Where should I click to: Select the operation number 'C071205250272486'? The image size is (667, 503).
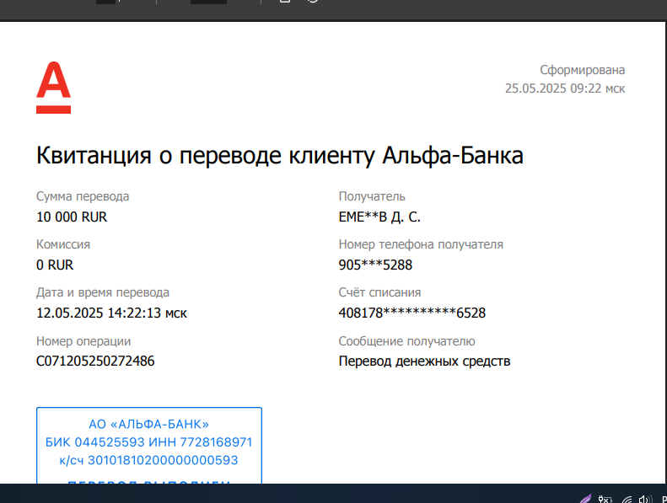(x=95, y=361)
